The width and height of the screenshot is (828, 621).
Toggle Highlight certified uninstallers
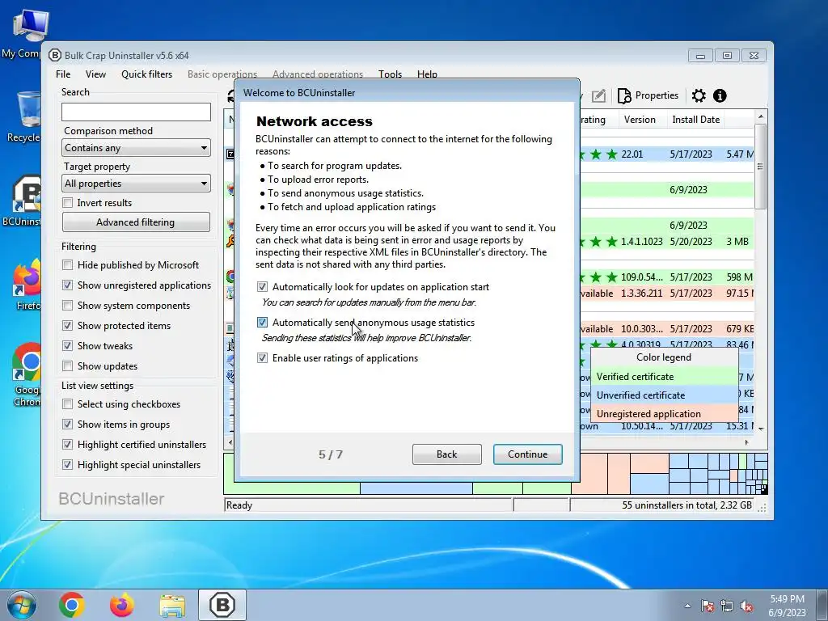68,445
